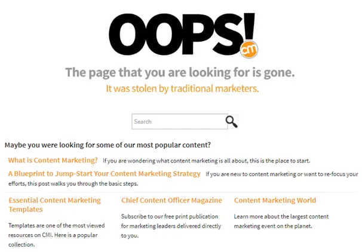
Task: Open Essential Content Marketing Templates link
Action: tap(55, 205)
